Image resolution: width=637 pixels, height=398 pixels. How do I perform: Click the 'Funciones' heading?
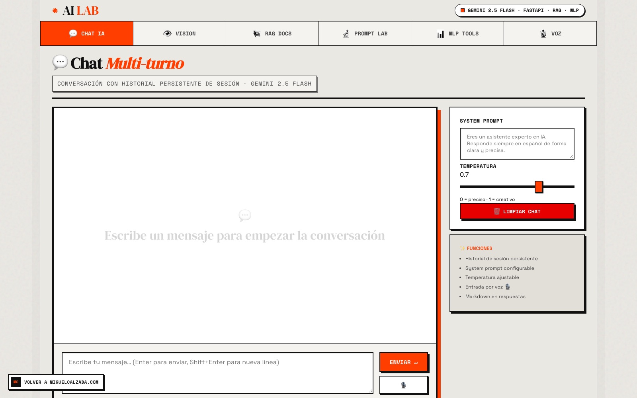476,248
